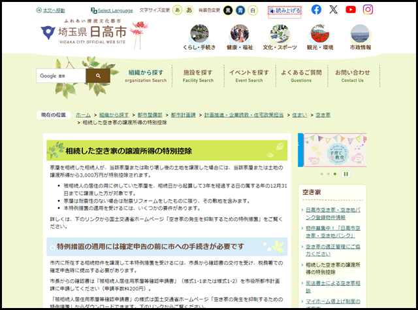Select the third slideshow dot
The height and width of the screenshot is (310, 418).
pos(335,174)
